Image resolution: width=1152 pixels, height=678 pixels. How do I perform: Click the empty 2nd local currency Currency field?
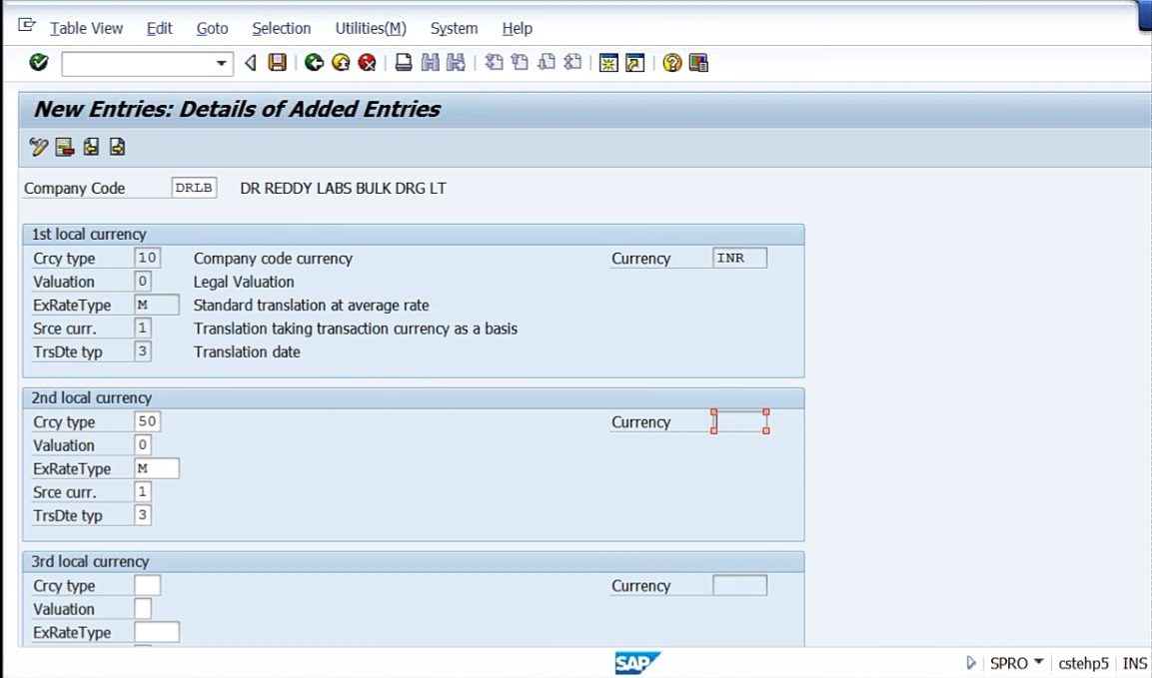[x=739, y=421]
